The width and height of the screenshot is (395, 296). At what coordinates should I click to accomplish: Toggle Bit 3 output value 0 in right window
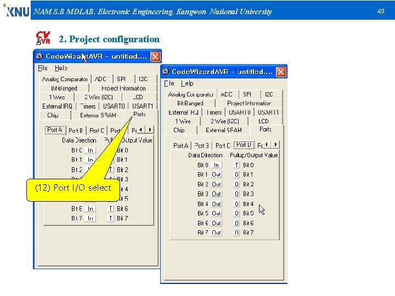(x=236, y=194)
